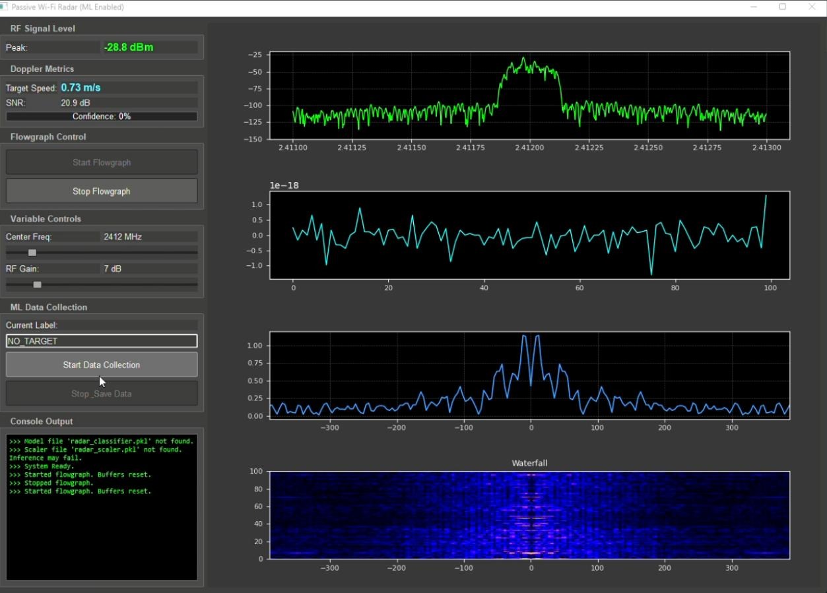Click the ML Data Collection heading
827x593 pixels.
click(49, 307)
